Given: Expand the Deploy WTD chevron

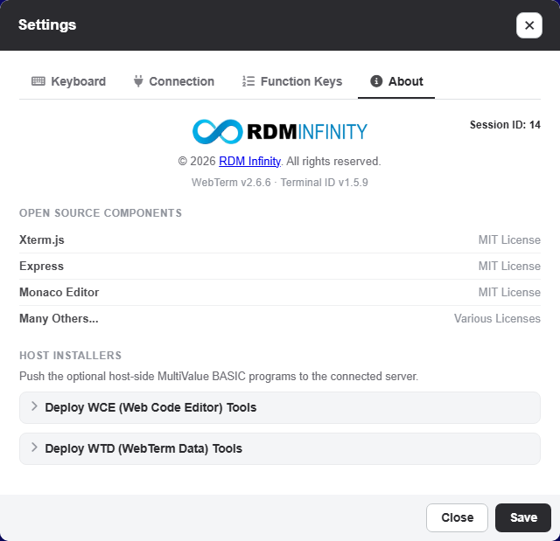Looking at the screenshot, I should [x=34, y=447].
